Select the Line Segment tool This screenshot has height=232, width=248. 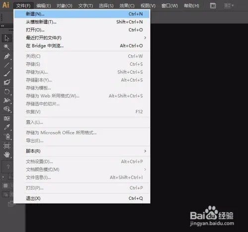point(7,65)
